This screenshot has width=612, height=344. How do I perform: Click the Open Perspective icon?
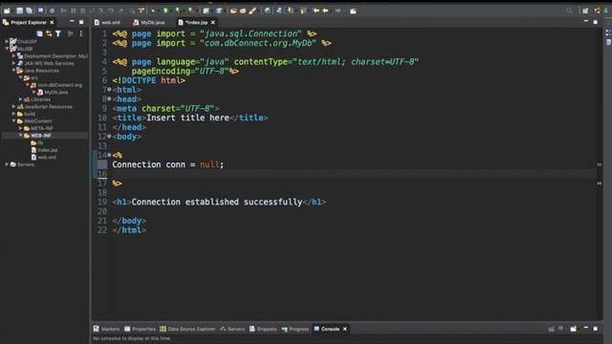[x=585, y=11]
